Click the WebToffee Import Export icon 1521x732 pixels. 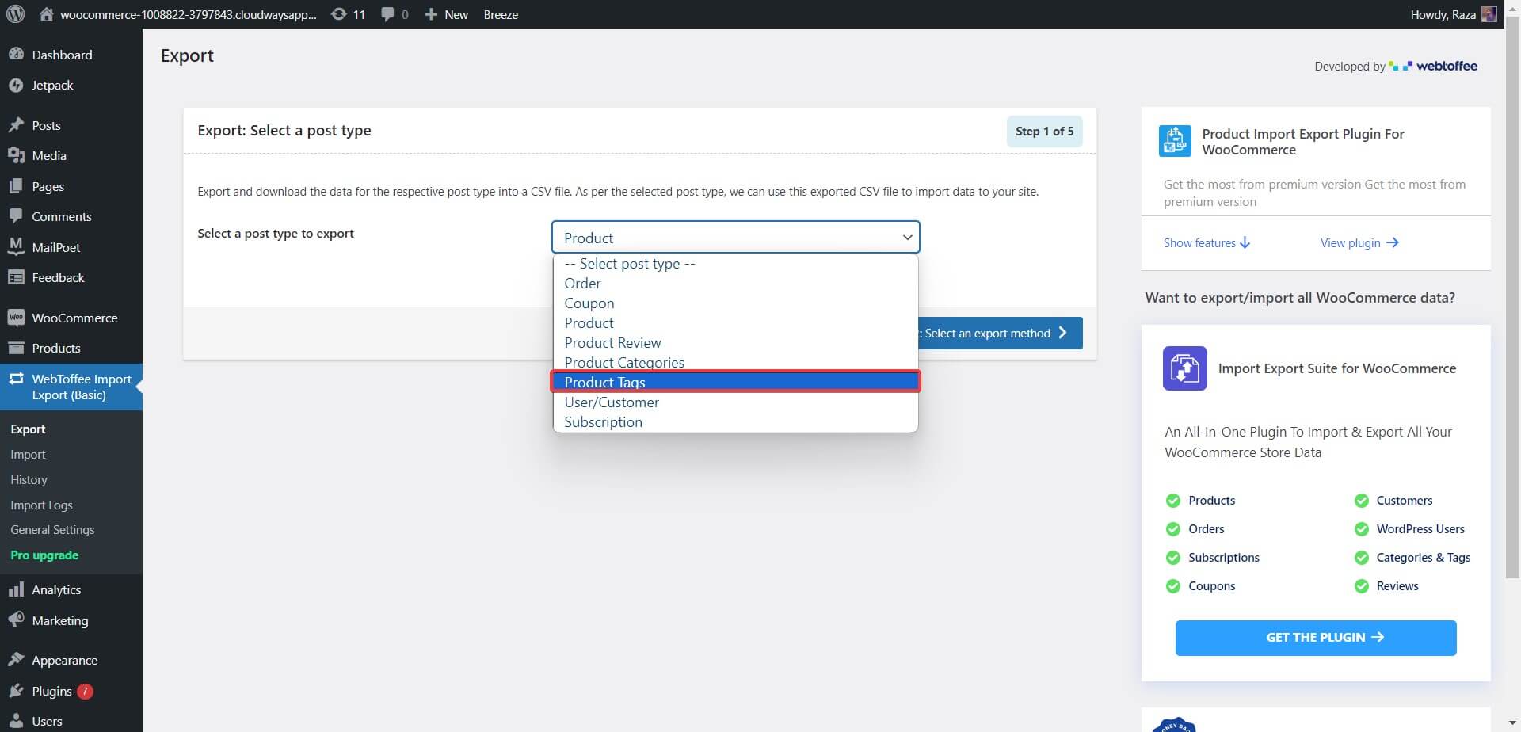click(x=16, y=379)
